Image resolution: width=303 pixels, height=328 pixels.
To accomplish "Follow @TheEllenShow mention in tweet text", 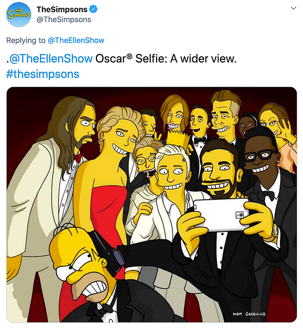I will tap(51, 58).
